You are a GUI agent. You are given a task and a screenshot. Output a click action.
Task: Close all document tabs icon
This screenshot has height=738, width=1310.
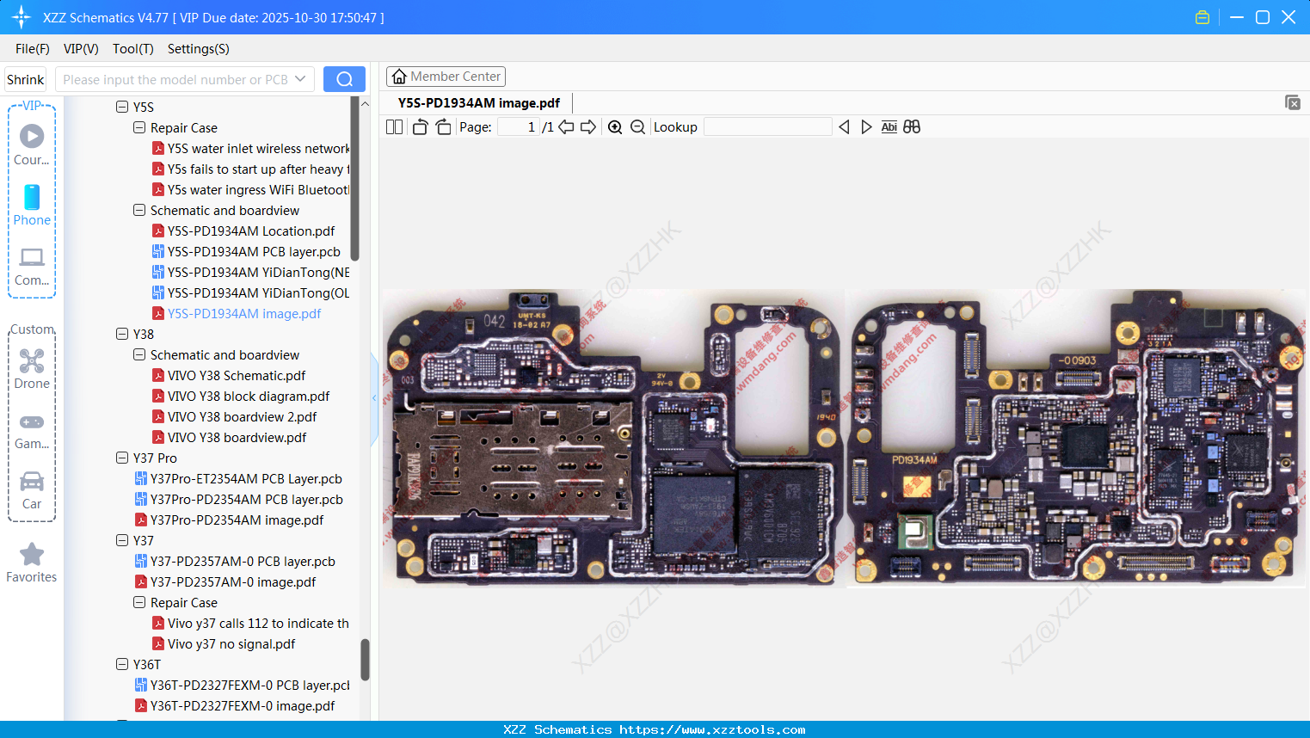coord(1293,102)
